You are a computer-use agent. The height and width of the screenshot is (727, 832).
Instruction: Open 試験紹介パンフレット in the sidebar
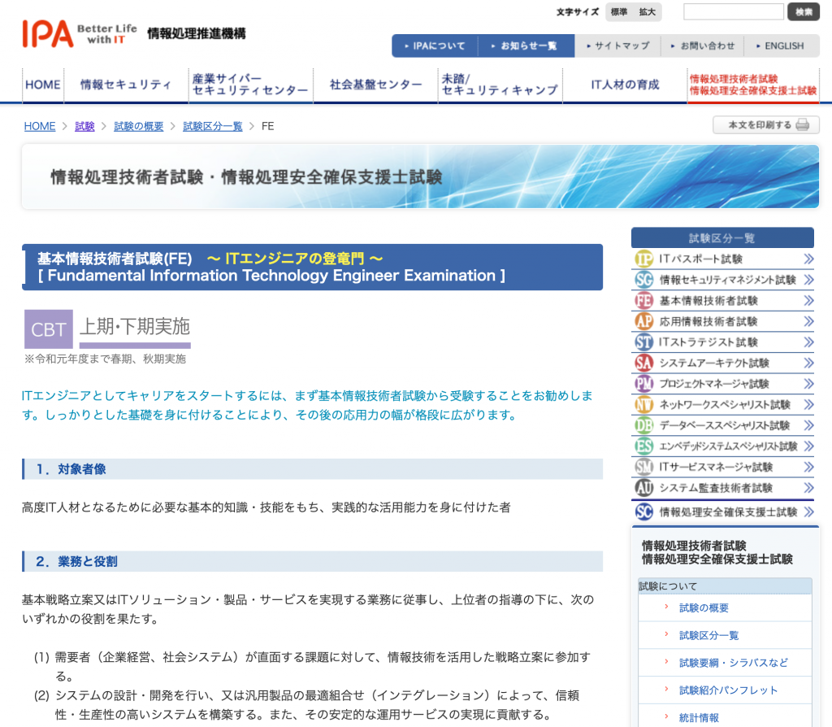coord(728,690)
